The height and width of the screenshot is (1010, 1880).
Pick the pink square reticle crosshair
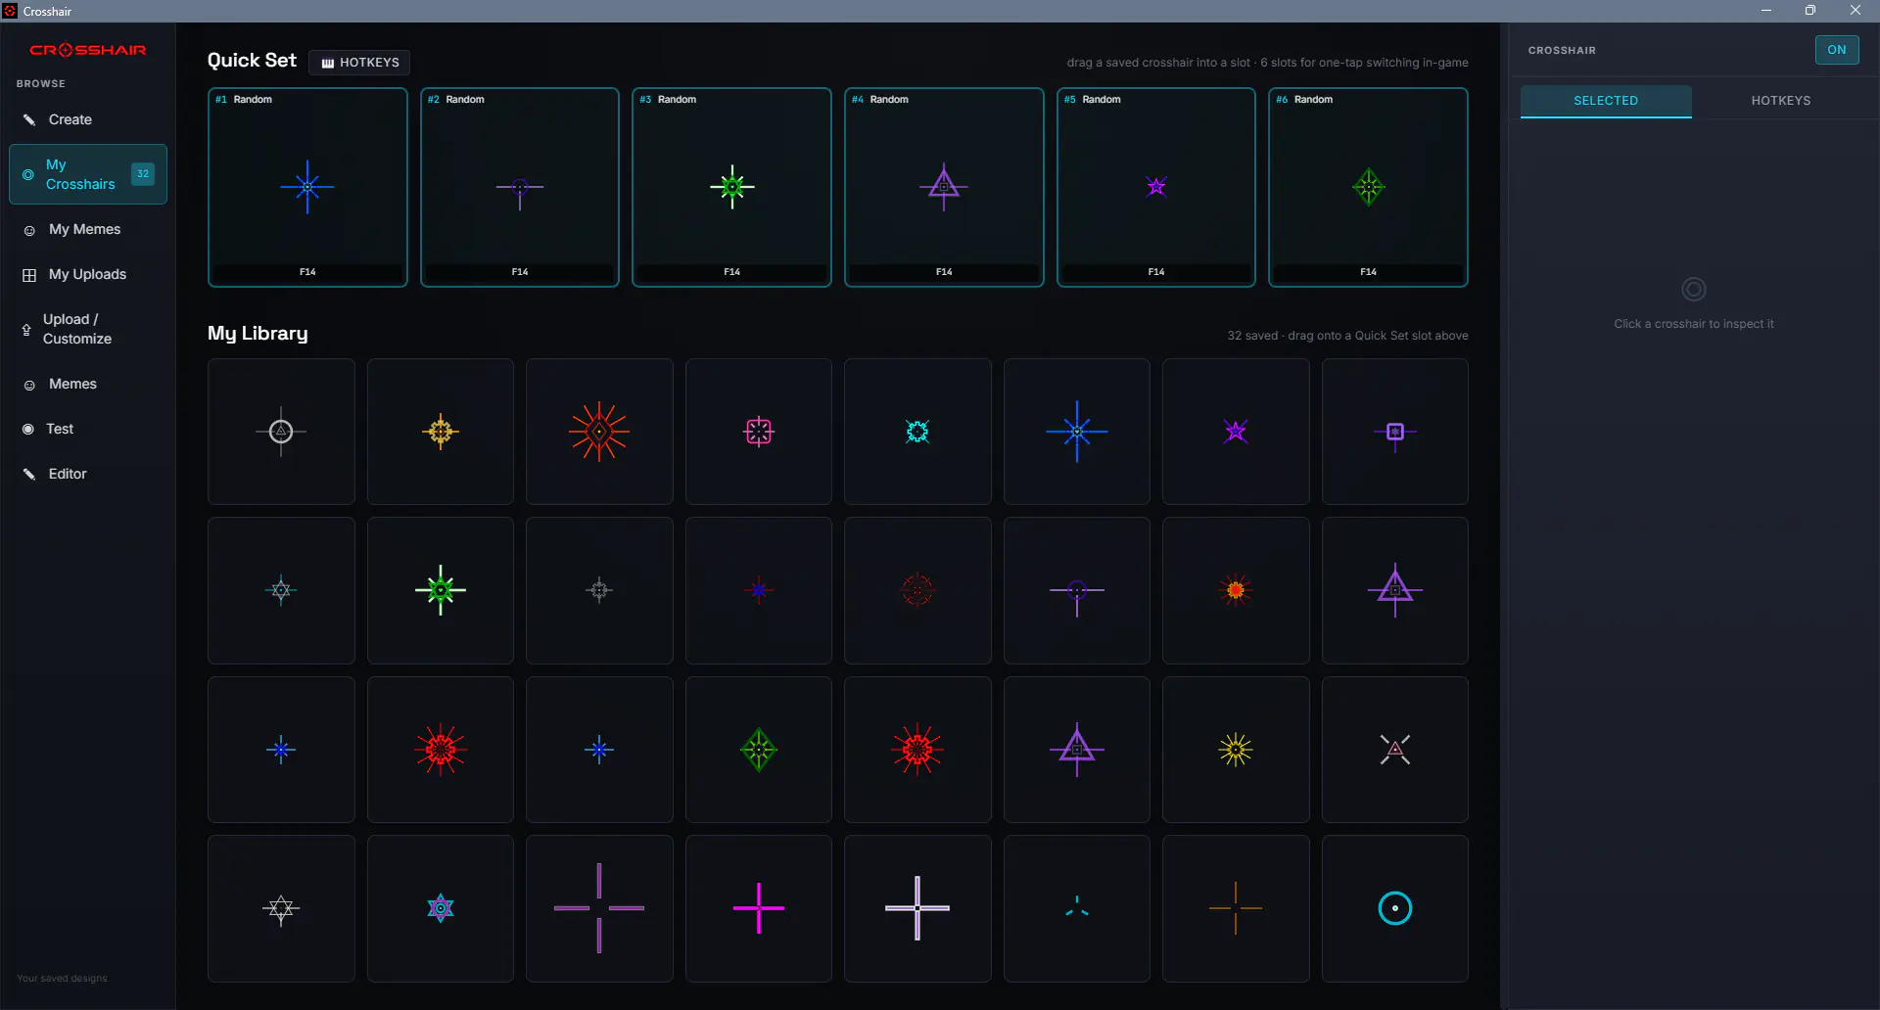pyautogui.click(x=759, y=432)
